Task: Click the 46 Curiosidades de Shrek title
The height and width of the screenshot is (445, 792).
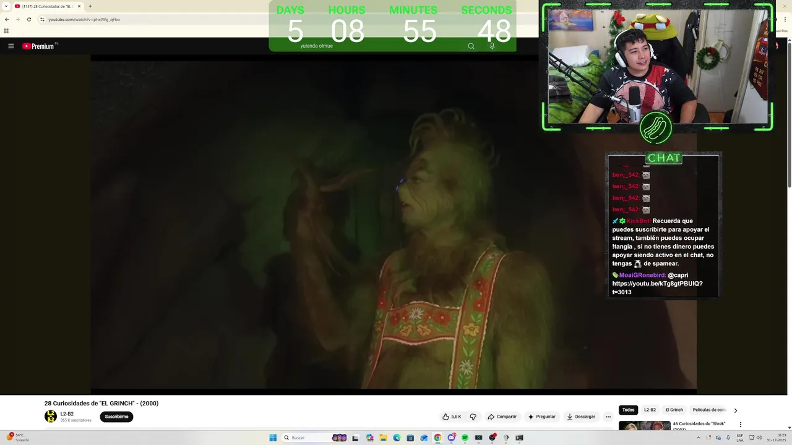Action: tap(699, 426)
